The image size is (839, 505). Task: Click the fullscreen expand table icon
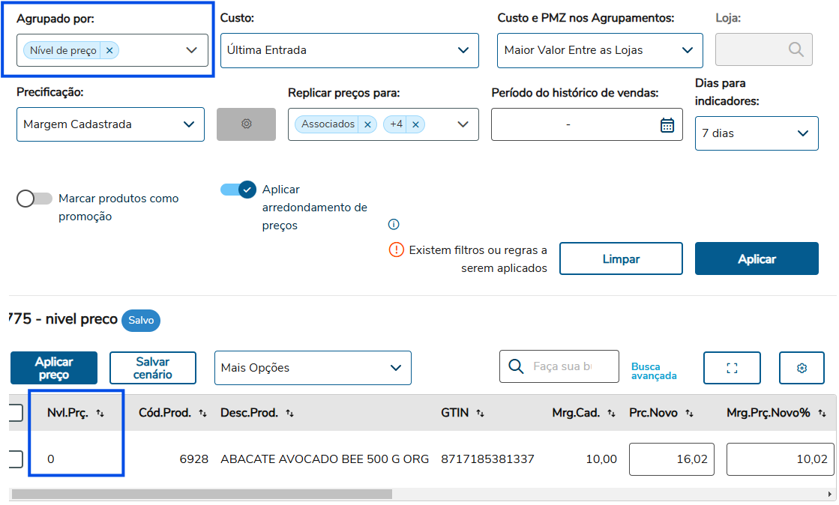[732, 368]
